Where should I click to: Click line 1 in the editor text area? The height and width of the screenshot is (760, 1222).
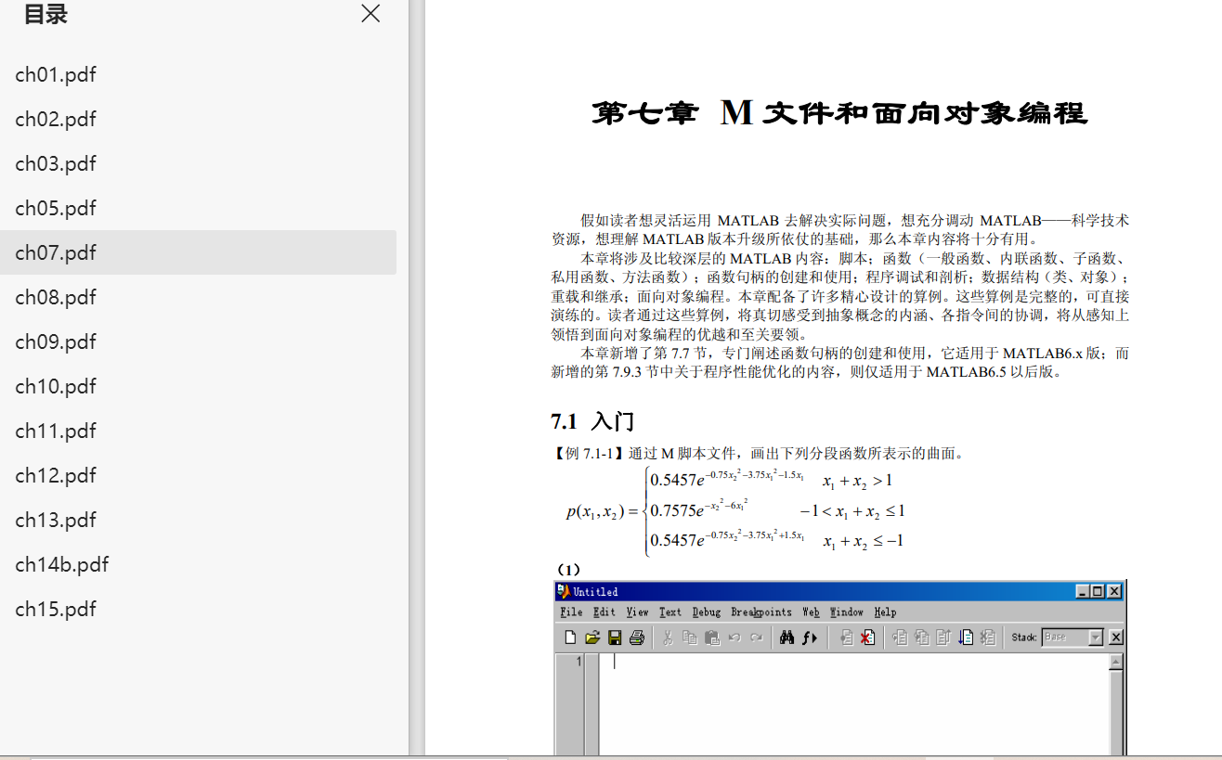[854, 662]
